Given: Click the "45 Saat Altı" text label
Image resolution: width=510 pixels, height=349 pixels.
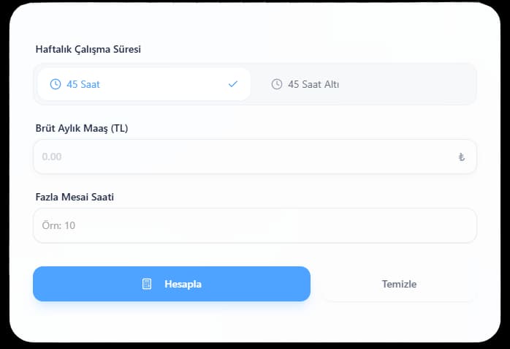Looking at the screenshot, I should click(x=313, y=84).
